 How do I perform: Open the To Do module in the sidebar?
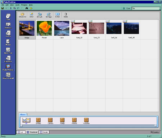8,34
